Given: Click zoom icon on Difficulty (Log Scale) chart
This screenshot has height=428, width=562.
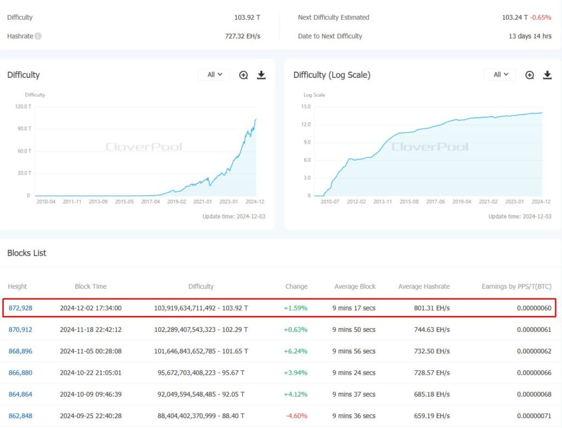Looking at the screenshot, I should (530, 75).
